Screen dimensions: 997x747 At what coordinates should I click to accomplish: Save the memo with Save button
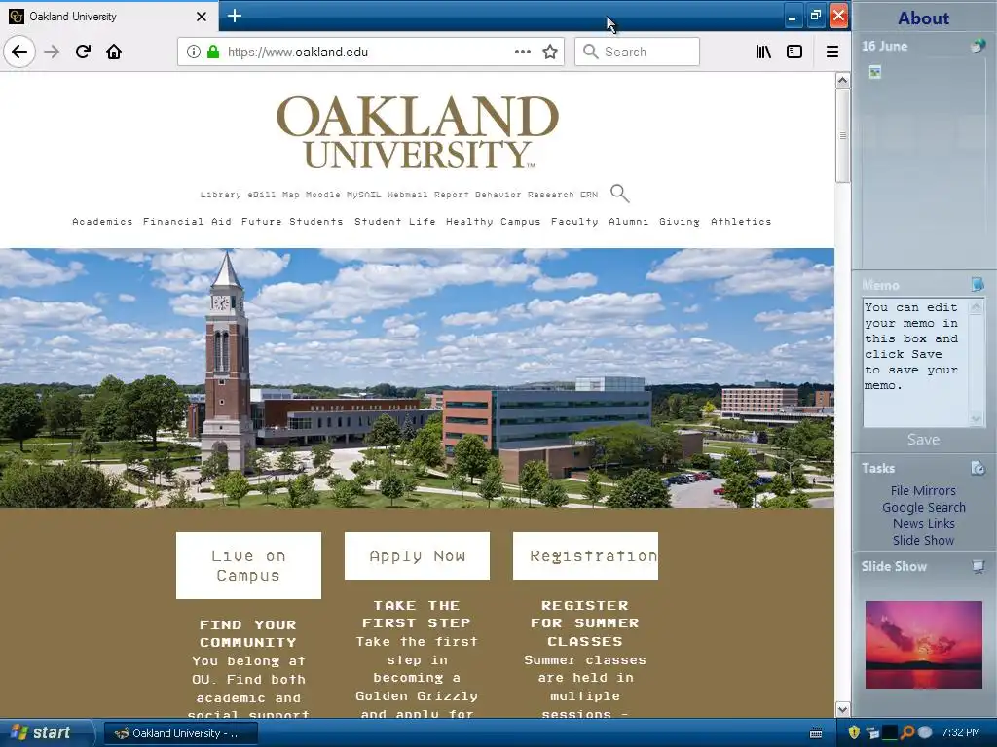pos(923,440)
